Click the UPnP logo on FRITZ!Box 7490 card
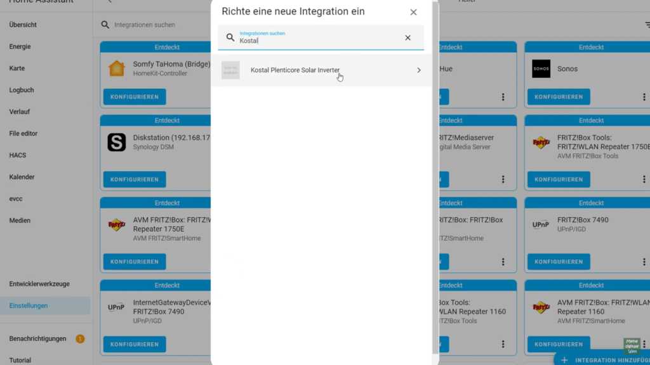The height and width of the screenshot is (365, 650). click(541, 225)
